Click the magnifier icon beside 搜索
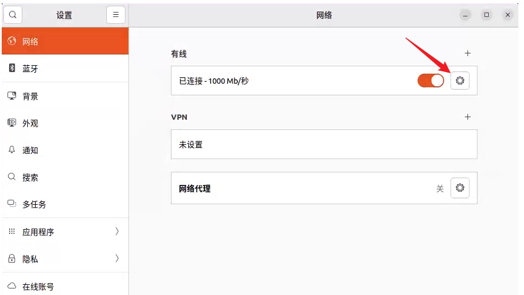The width and height of the screenshot is (524, 295). 12,177
